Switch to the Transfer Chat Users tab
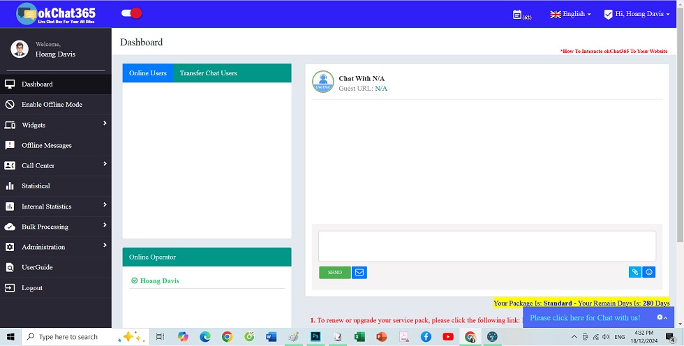This screenshot has height=346, width=684. (208, 73)
